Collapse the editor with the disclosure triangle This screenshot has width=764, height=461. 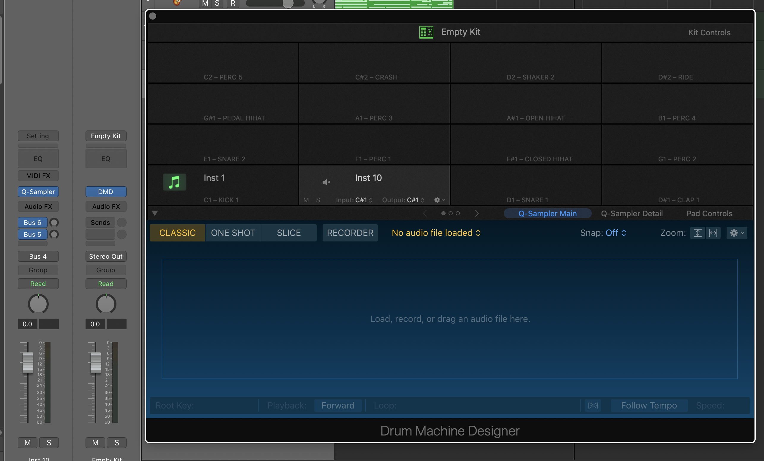pos(155,213)
